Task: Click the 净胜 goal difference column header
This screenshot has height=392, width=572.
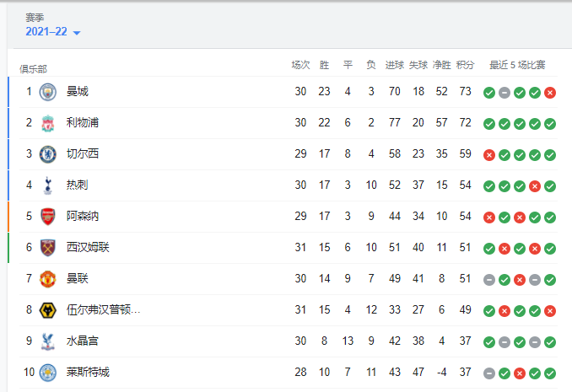Action: click(x=442, y=65)
